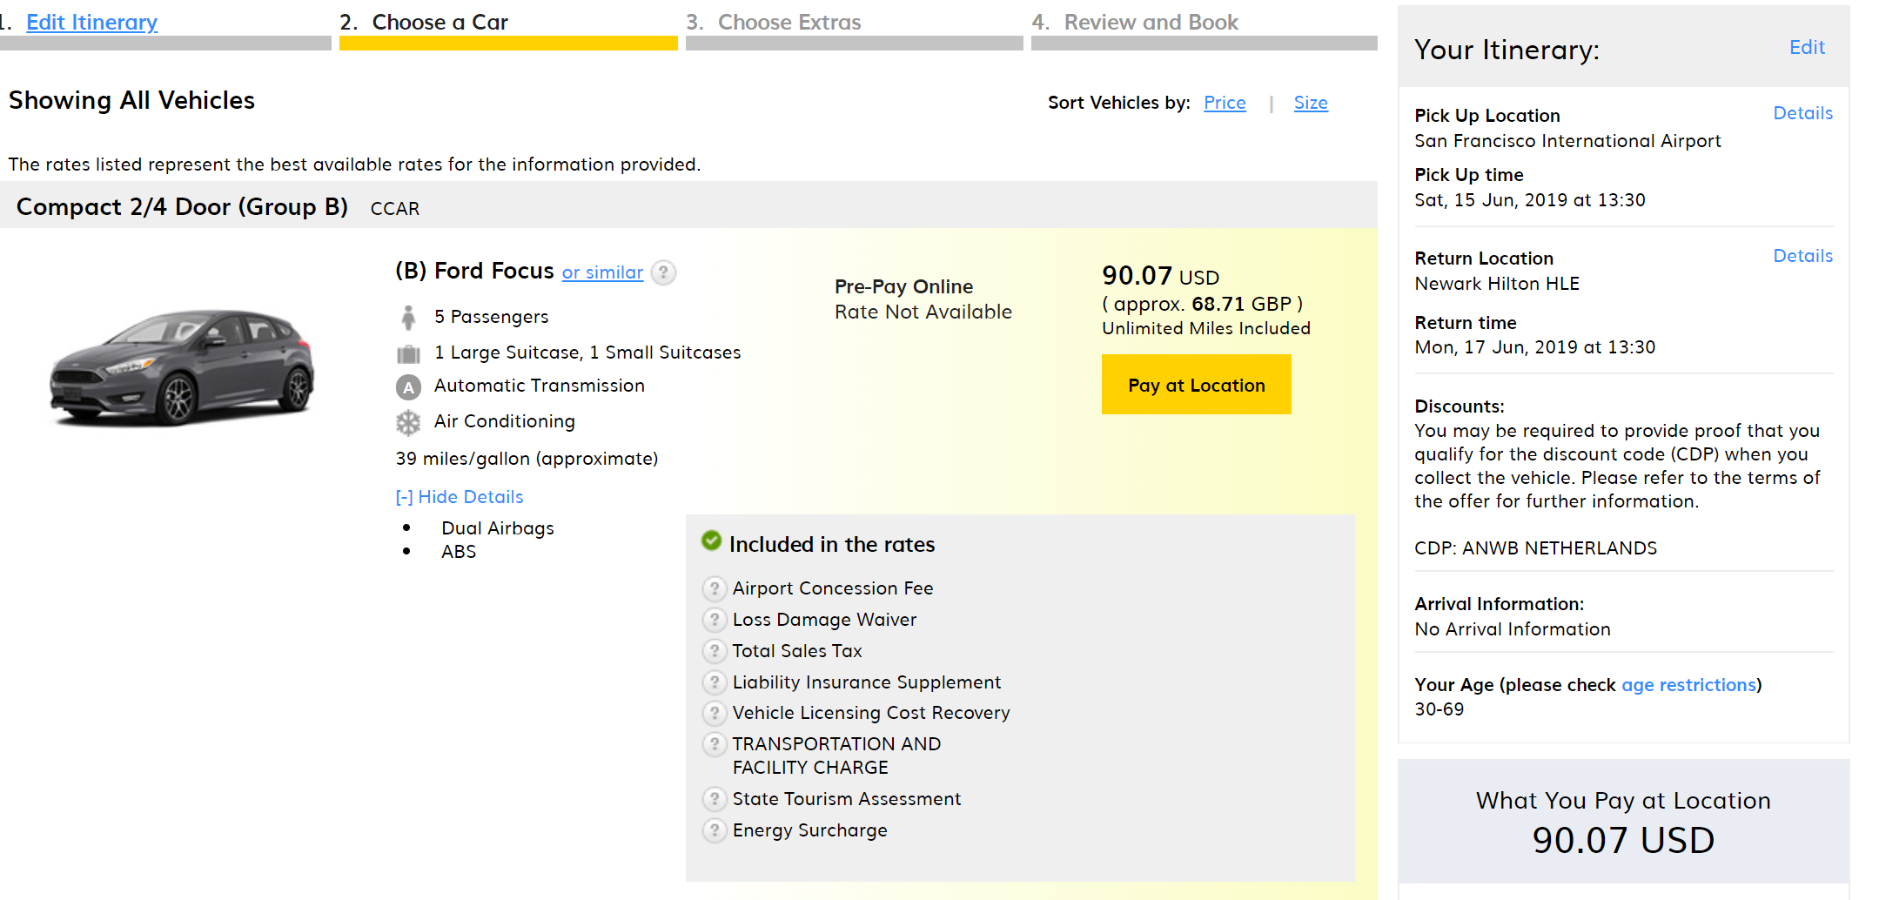Go back to Edit Itinerary step
Screen dimensions: 1879x900
(x=91, y=23)
